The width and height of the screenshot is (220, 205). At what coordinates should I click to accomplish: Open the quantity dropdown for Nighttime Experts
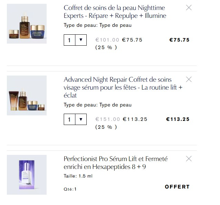coord(81,40)
